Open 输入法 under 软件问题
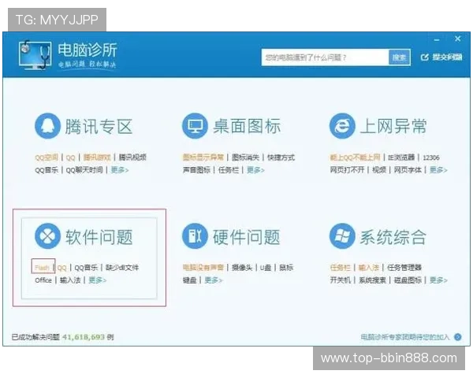 coord(70,280)
